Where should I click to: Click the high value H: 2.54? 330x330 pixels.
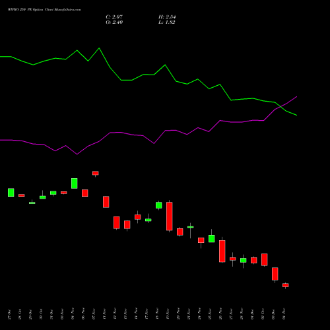[167, 17]
